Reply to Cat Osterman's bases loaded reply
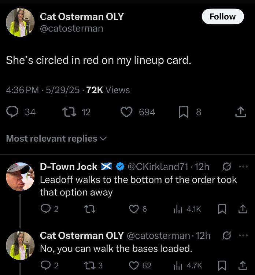Image resolution: width=255 pixels, height=275 pixels. (45, 265)
